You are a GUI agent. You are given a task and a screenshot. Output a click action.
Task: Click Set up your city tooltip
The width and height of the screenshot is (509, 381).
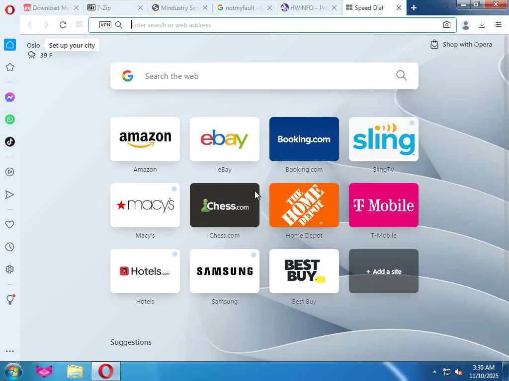point(72,45)
